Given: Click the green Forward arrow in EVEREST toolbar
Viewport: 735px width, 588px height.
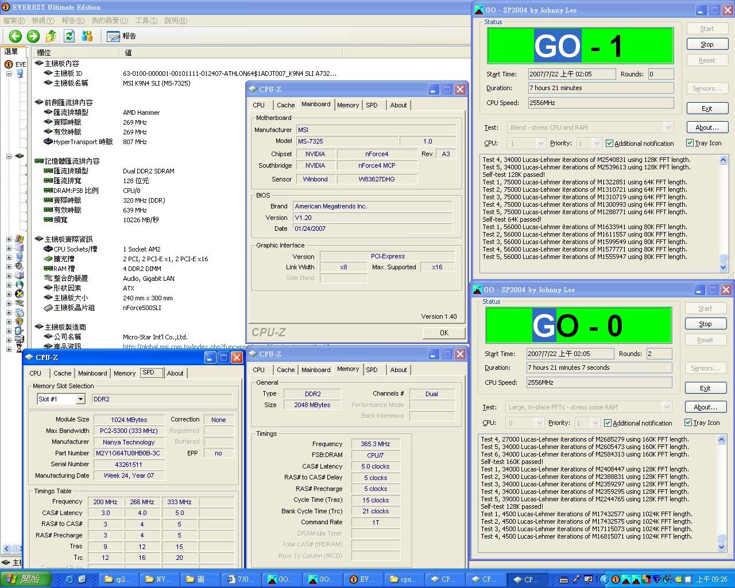Looking at the screenshot, I should (33, 36).
